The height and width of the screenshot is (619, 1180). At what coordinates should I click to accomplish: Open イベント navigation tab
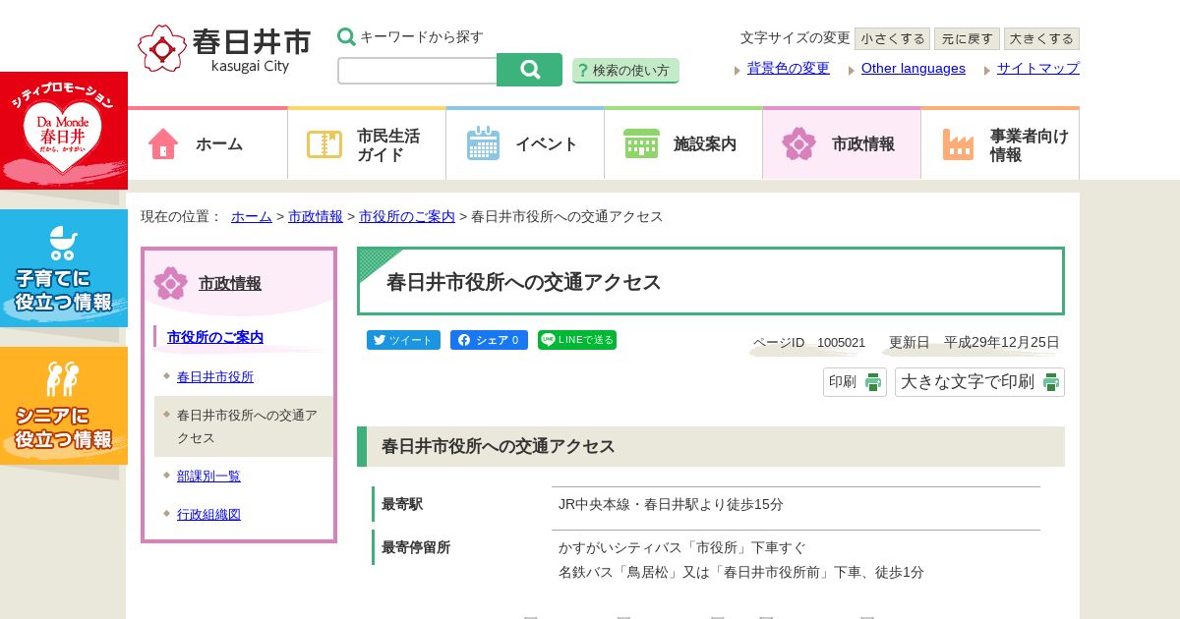tap(525, 143)
